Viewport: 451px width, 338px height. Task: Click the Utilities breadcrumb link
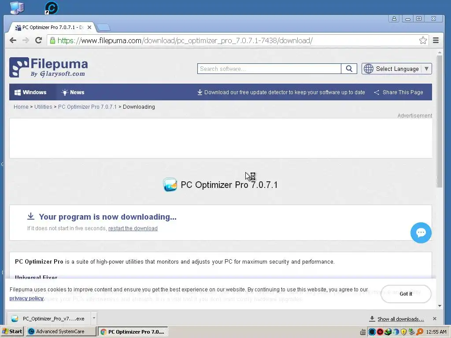pyautogui.click(x=43, y=107)
